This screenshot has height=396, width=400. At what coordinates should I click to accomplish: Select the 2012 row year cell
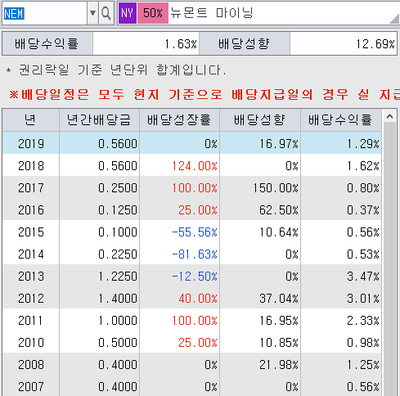pos(31,299)
